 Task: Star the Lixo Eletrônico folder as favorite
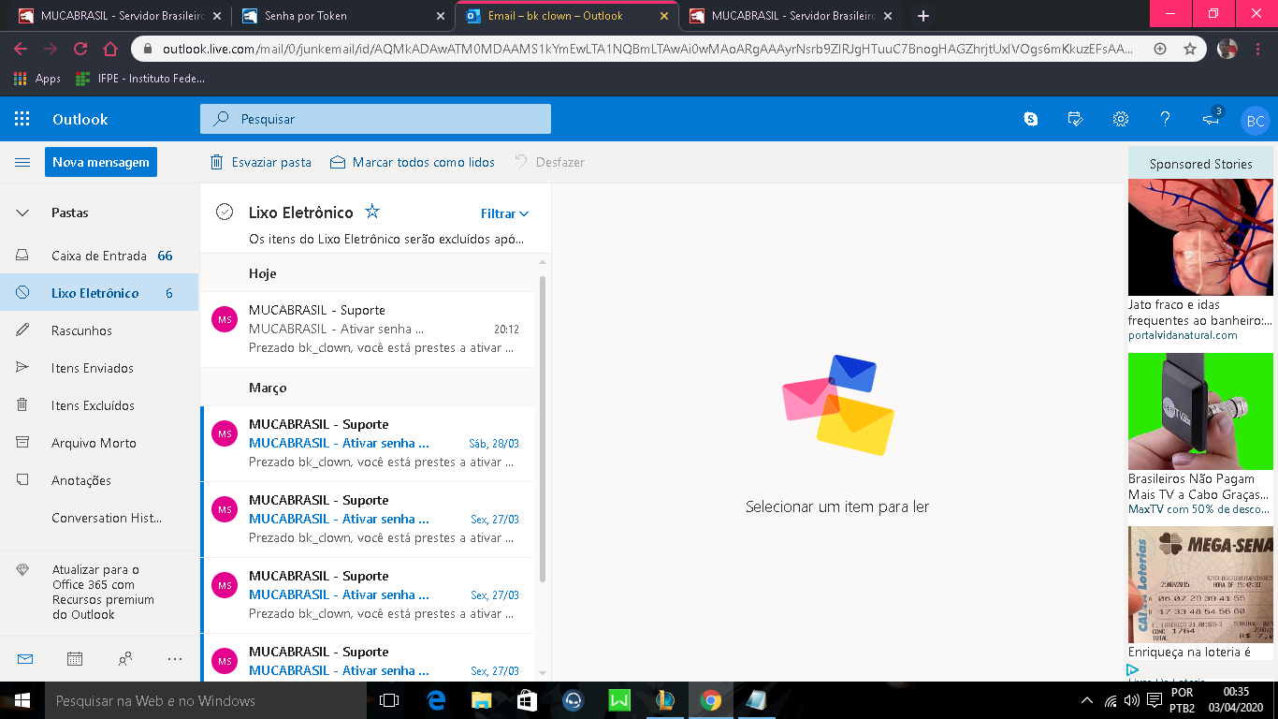coord(372,212)
